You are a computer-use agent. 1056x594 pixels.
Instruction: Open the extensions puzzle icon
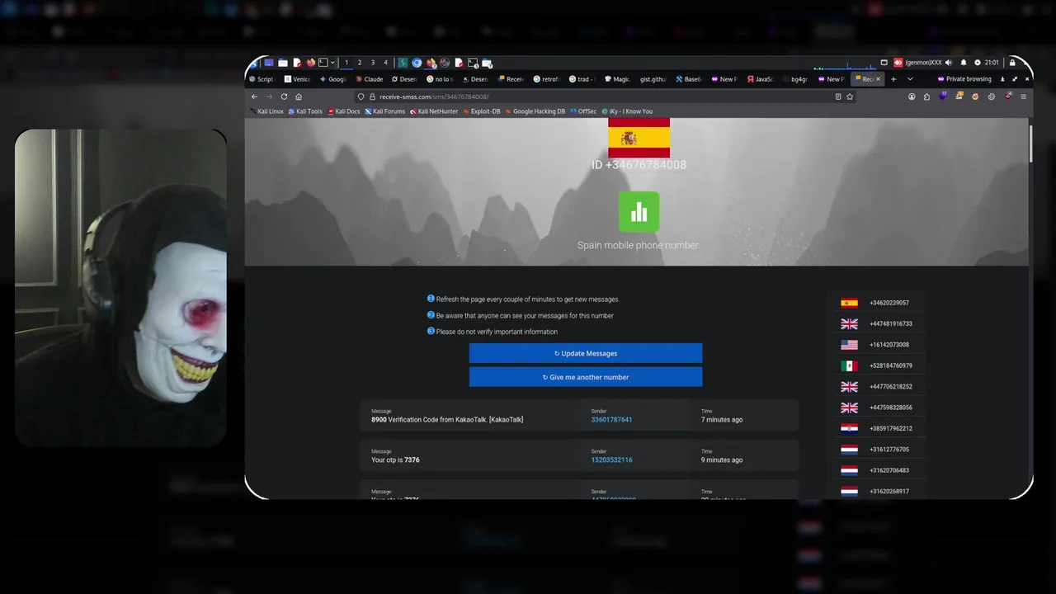tap(926, 97)
